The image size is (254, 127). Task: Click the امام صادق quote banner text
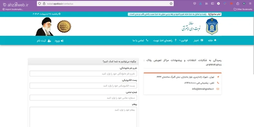pyautogui.click(x=175, y=14)
